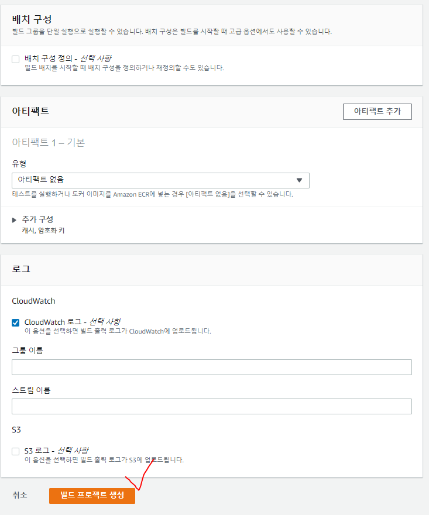
Task: Click the 유형 field label
Action: pos(19,163)
